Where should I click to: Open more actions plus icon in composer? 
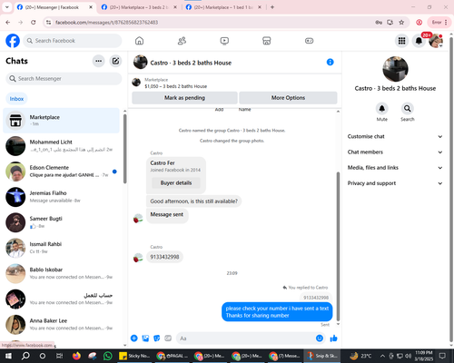(x=134, y=338)
